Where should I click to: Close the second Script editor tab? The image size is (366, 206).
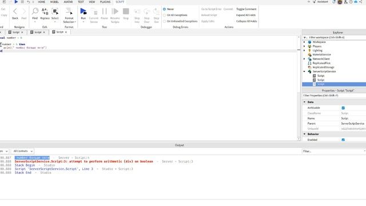tap(44, 32)
